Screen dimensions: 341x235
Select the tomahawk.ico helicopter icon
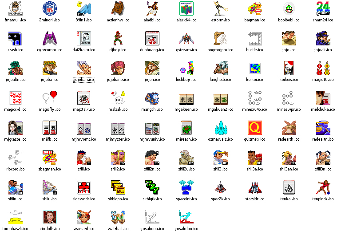click(x=16, y=217)
